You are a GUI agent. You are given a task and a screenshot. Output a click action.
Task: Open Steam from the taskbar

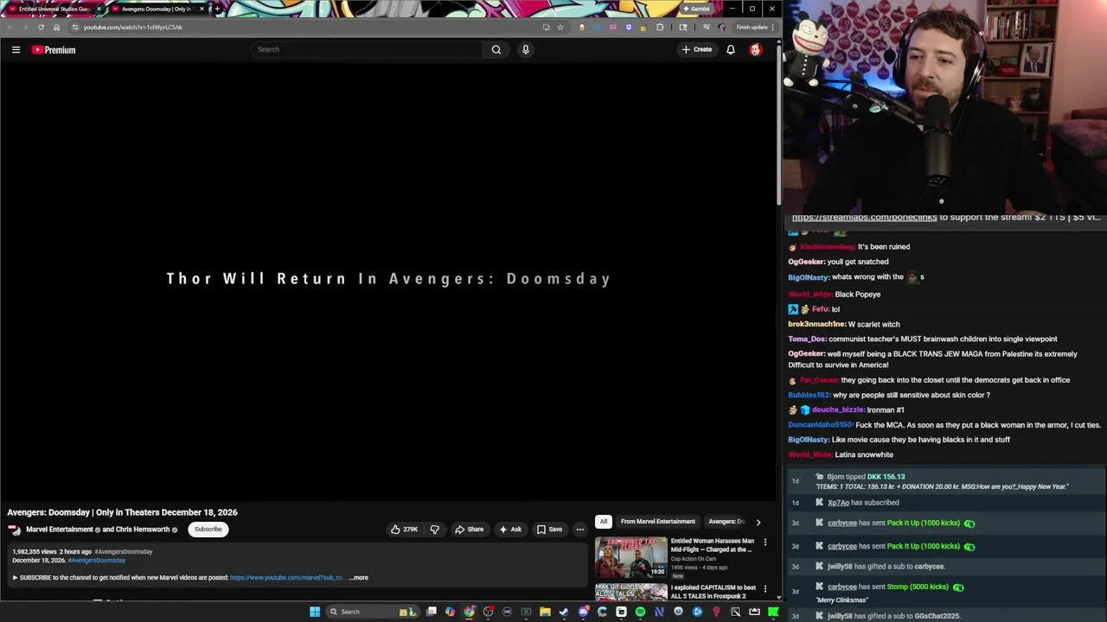click(564, 612)
